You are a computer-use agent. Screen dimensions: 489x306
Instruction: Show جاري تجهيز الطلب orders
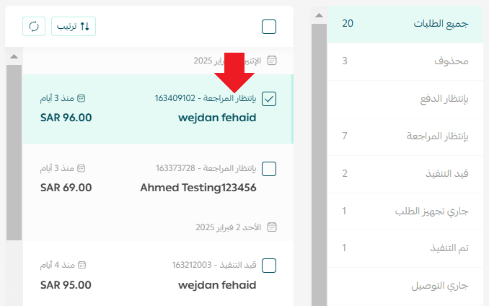[x=407, y=211]
